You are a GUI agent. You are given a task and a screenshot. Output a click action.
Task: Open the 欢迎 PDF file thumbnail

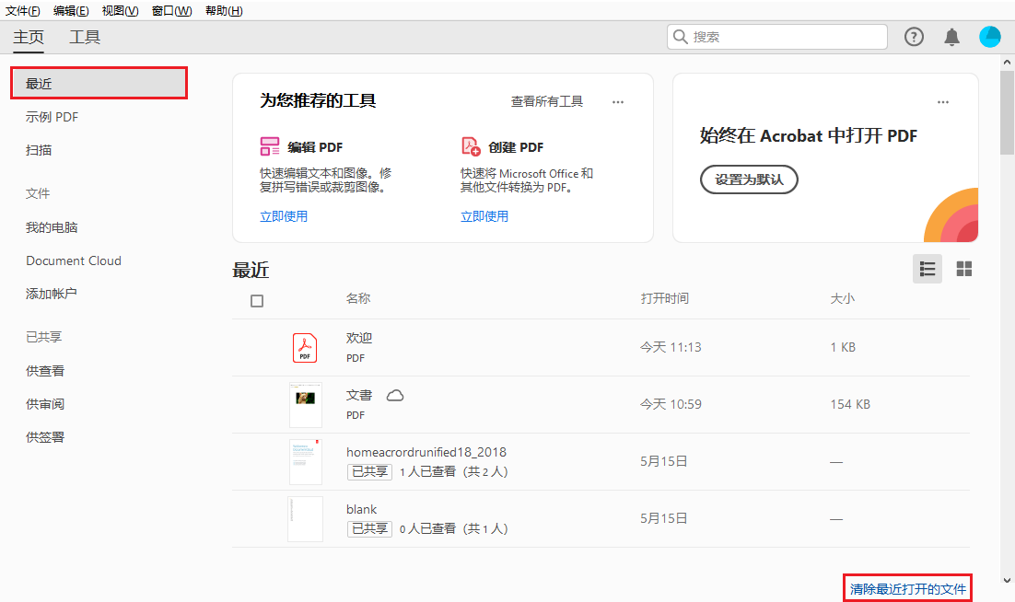pyautogui.click(x=304, y=347)
